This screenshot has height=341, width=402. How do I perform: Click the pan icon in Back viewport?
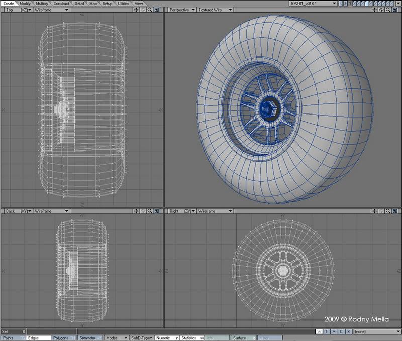coord(137,211)
